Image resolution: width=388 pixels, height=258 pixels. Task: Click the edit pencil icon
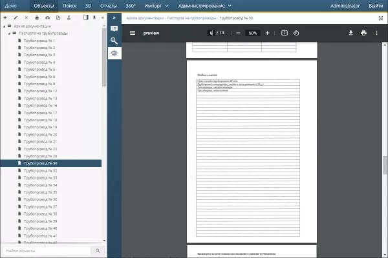(x=16, y=17)
